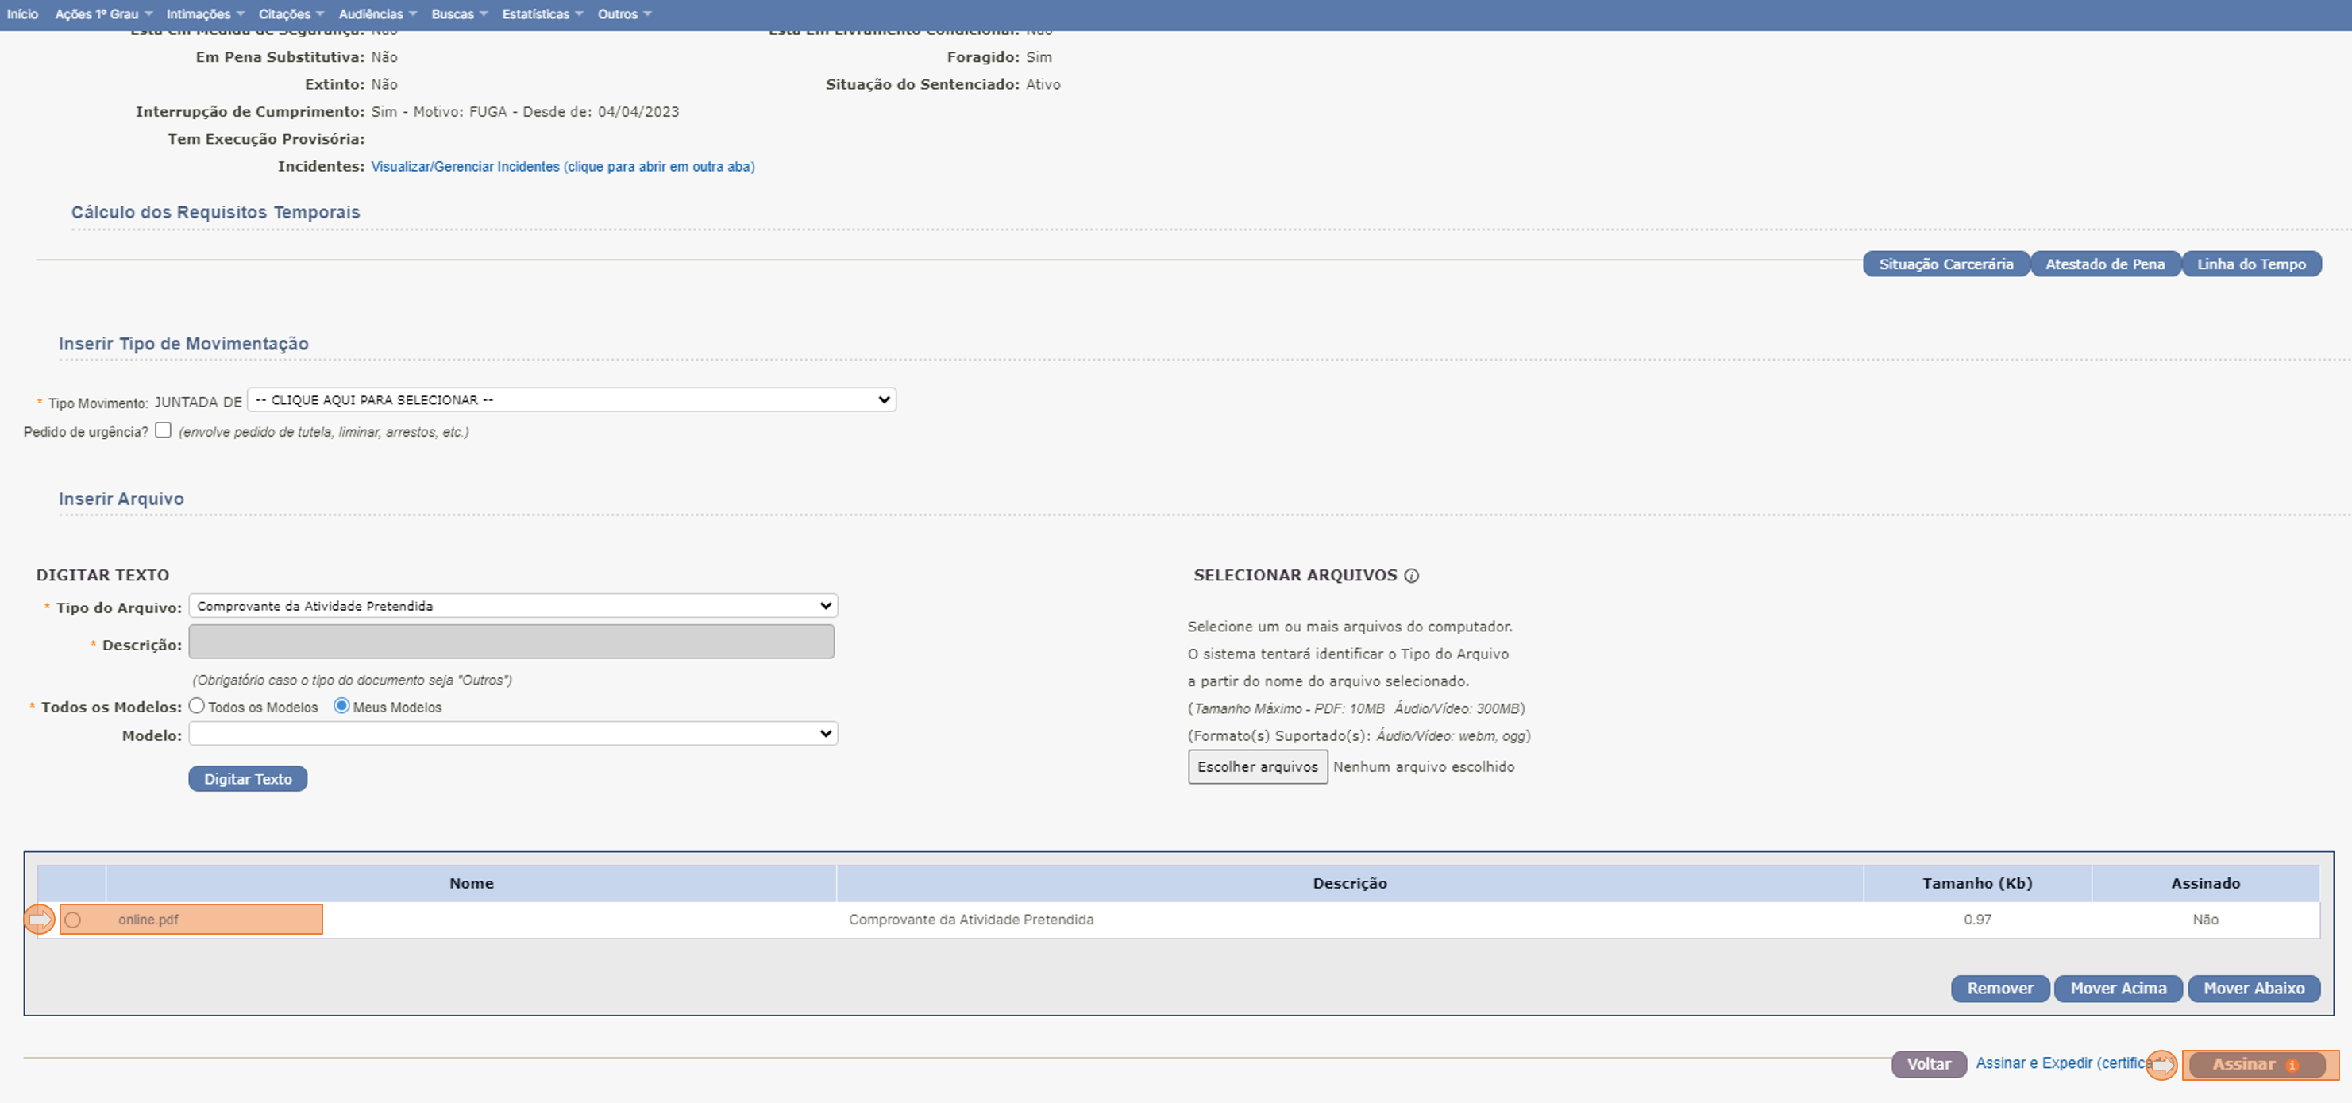This screenshot has width=2352, height=1103.
Task: Open the Tipo do Arquivo dropdown
Action: [x=513, y=606]
